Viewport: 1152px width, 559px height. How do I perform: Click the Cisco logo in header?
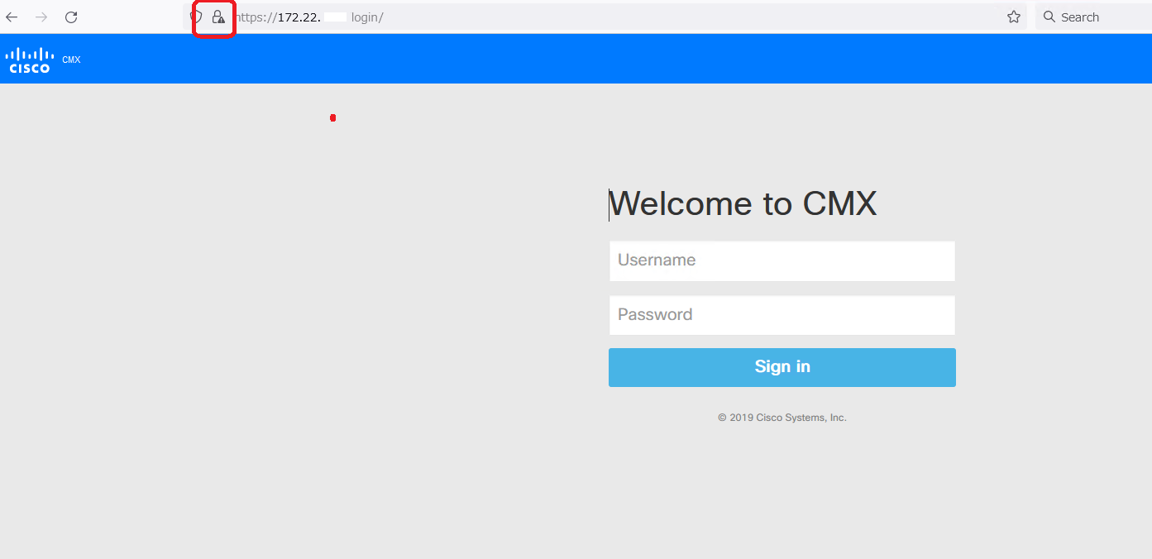click(30, 60)
